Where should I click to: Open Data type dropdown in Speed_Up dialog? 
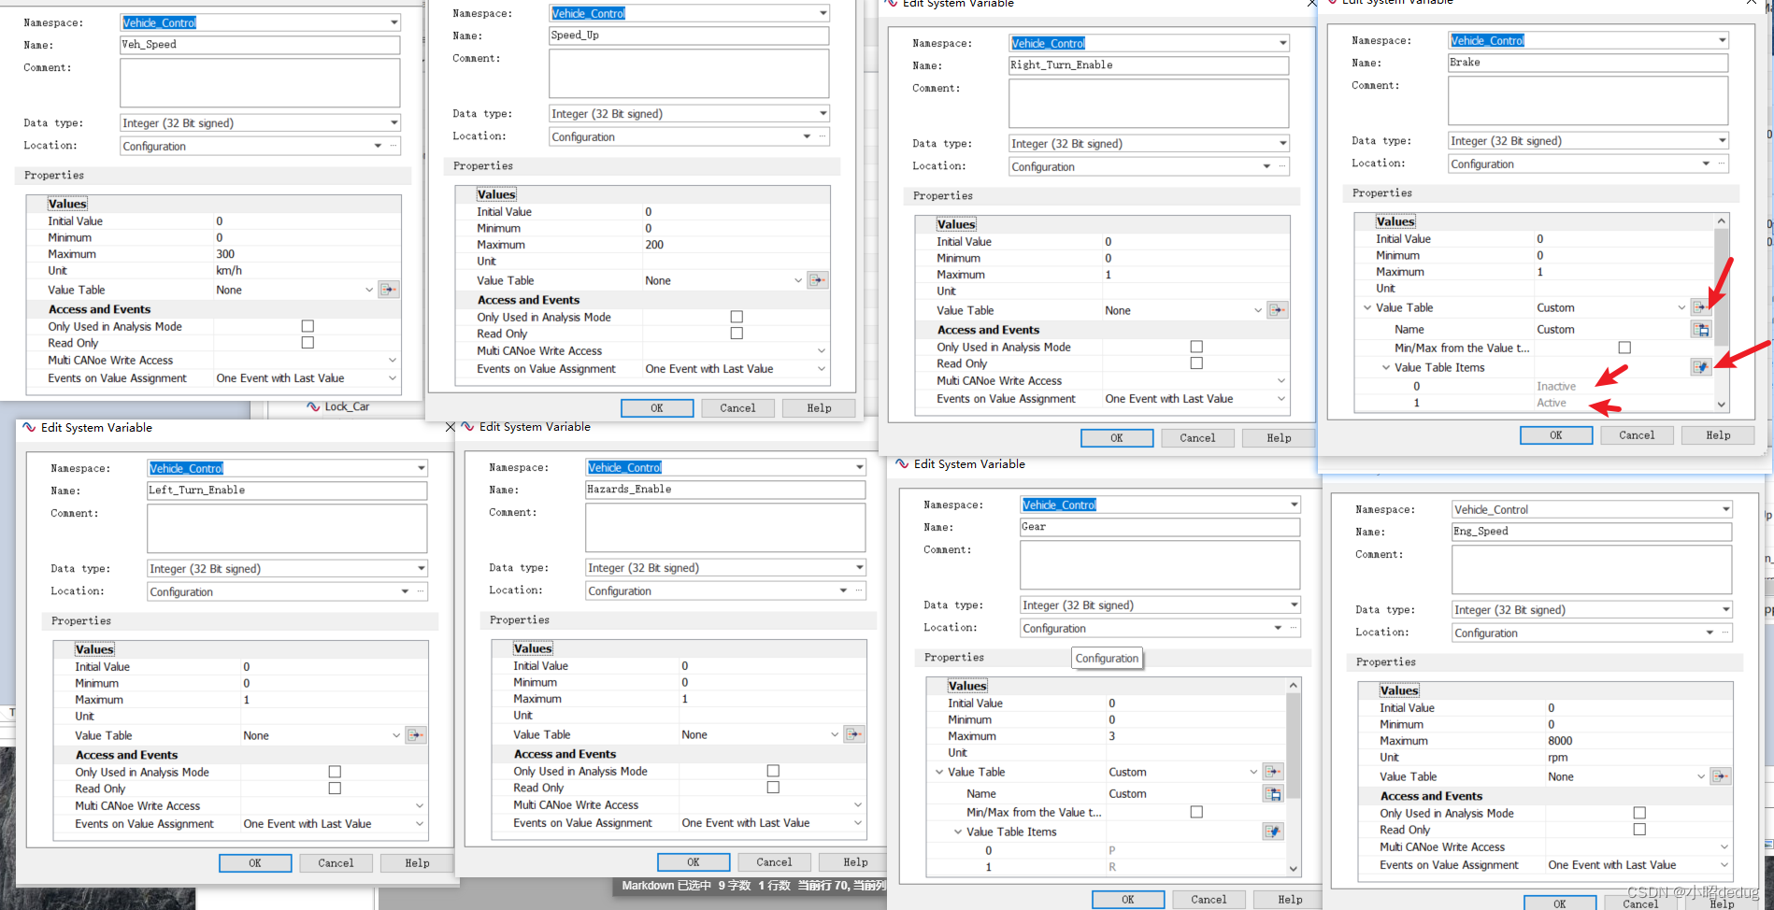coord(823,113)
